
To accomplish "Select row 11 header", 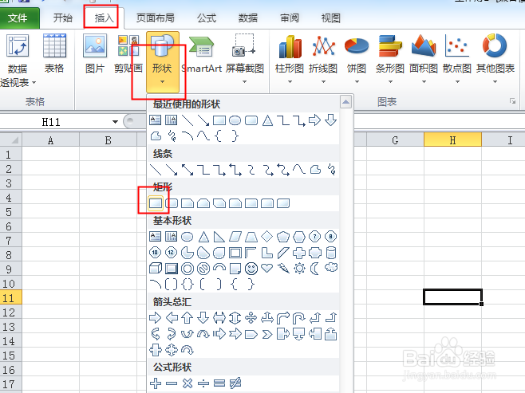I will click(10, 297).
